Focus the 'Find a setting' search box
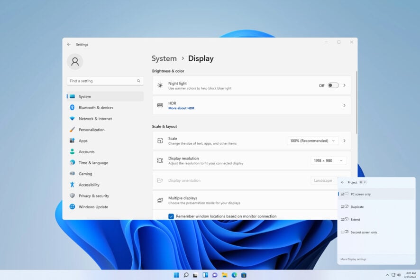 pyautogui.click(x=105, y=81)
